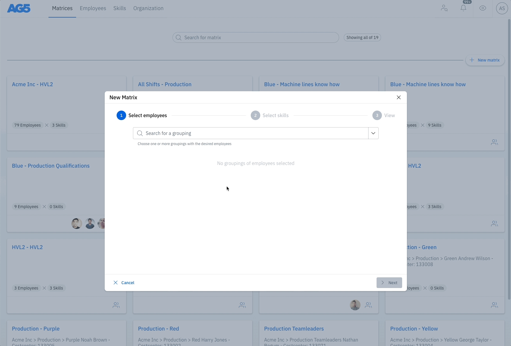Click the avatar beside employees icon in bottom row
This screenshot has width=511, height=346.
tap(355, 305)
